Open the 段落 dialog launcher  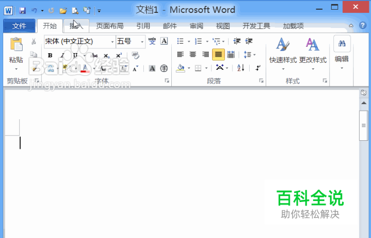point(261,81)
